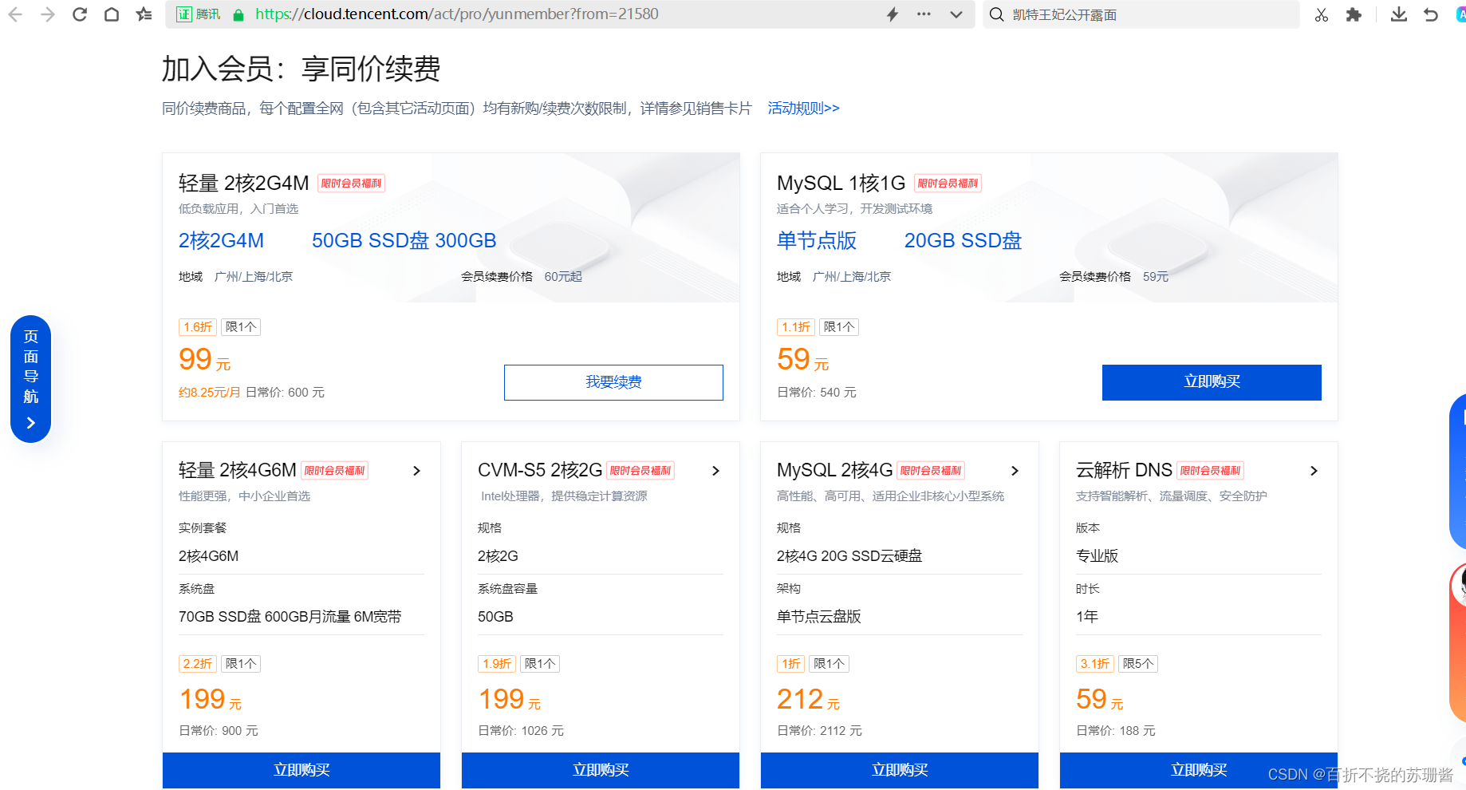Expand arrow on MySQL 2核4G card

[1015, 471]
